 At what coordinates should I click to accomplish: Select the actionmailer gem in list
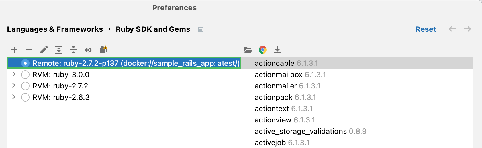(275, 86)
